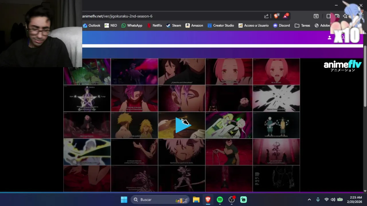Open OBS Studio from the taskbar

(x=232, y=200)
